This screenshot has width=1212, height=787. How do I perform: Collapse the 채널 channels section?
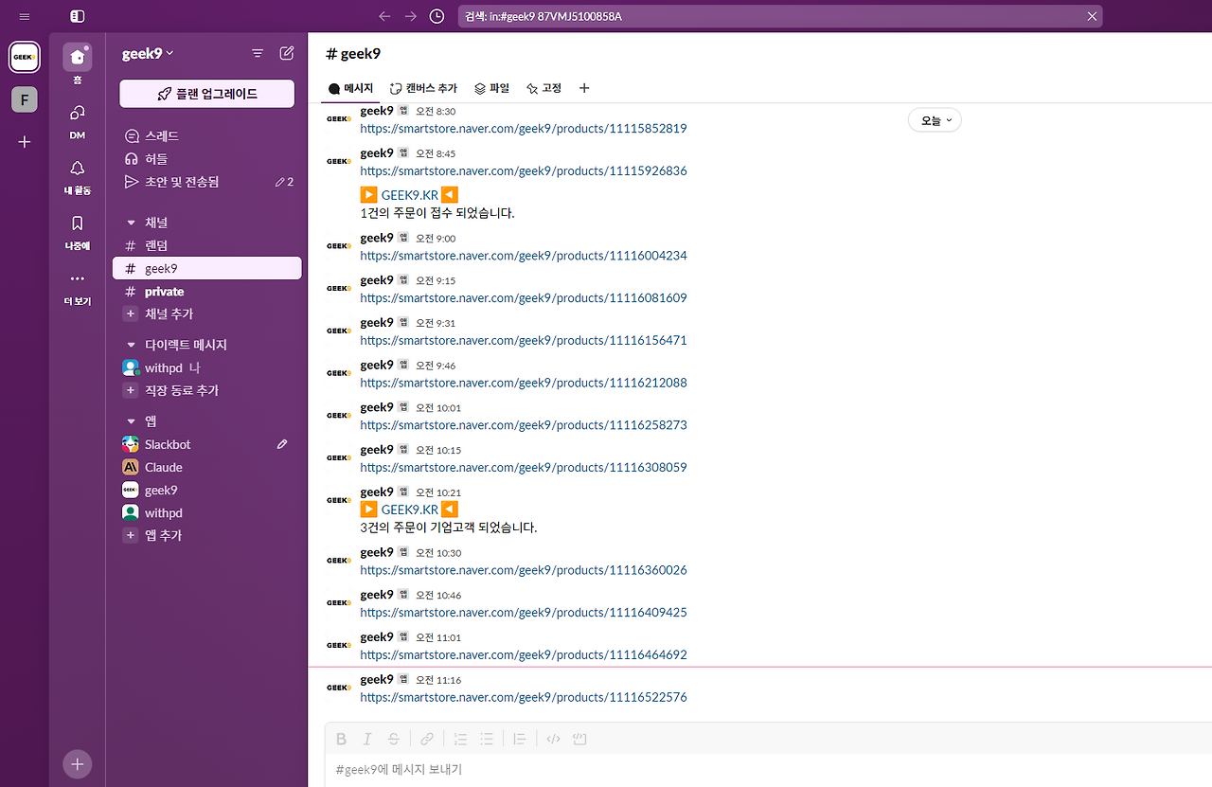pos(130,222)
